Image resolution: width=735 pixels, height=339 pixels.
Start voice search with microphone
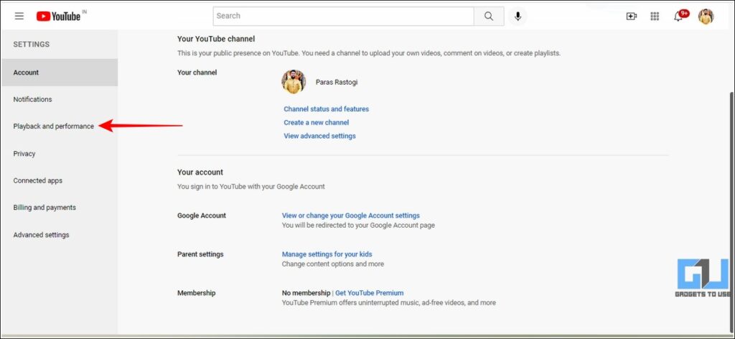[518, 17]
